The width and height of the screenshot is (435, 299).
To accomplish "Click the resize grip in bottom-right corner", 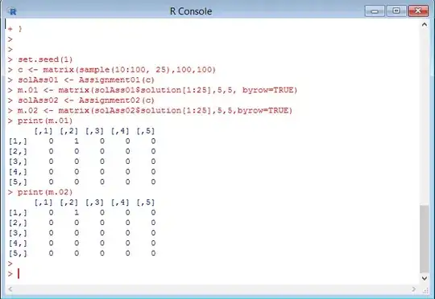I will [425, 290].
